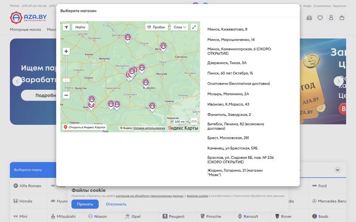Click the AZA.BY logo
Image resolution: width=356 pixels, height=222 pixels.
28,17
